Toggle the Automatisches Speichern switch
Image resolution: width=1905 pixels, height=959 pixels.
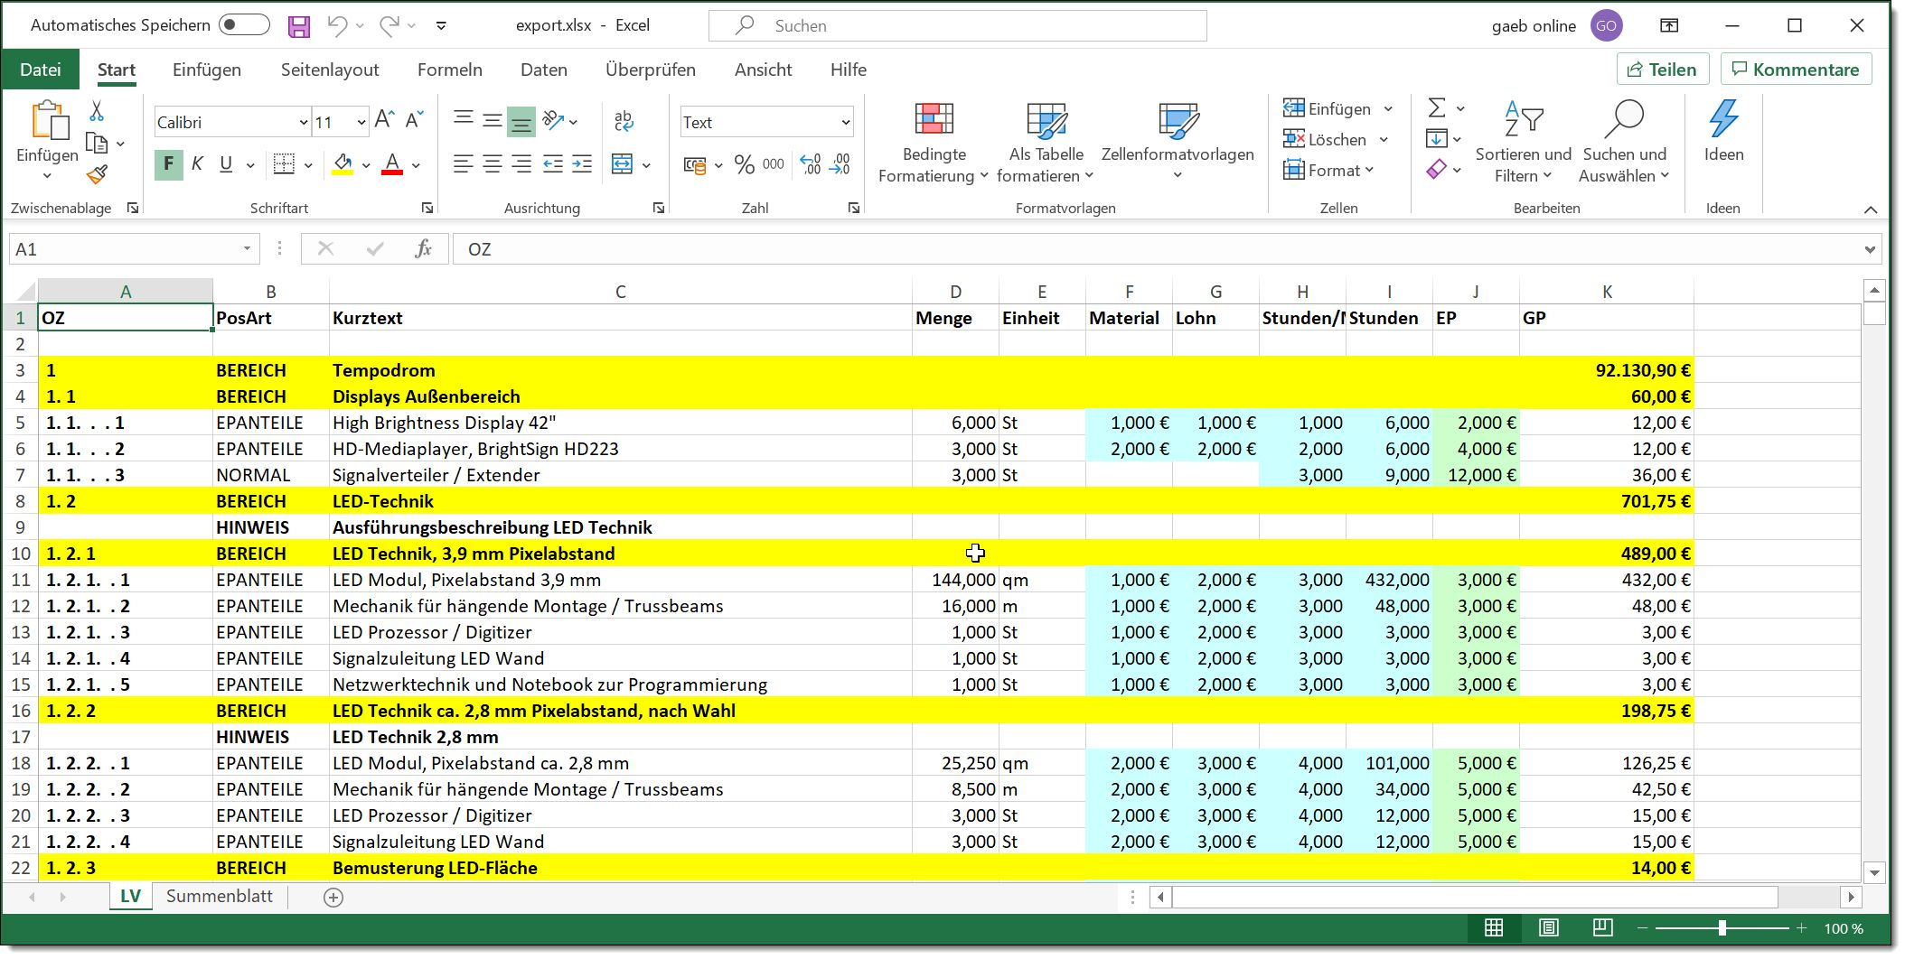244,25
